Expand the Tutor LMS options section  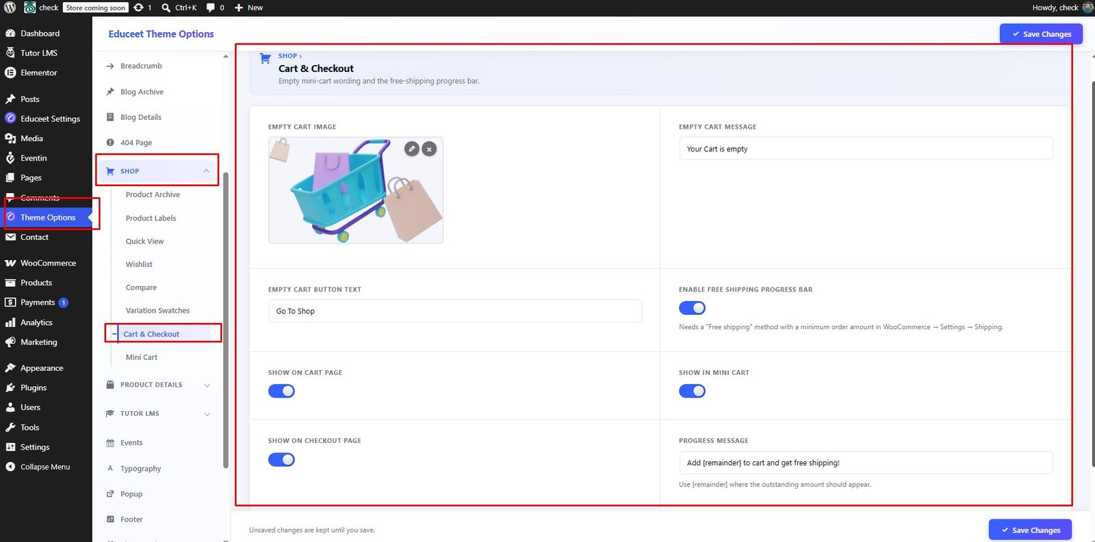pyautogui.click(x=159, y=413)
